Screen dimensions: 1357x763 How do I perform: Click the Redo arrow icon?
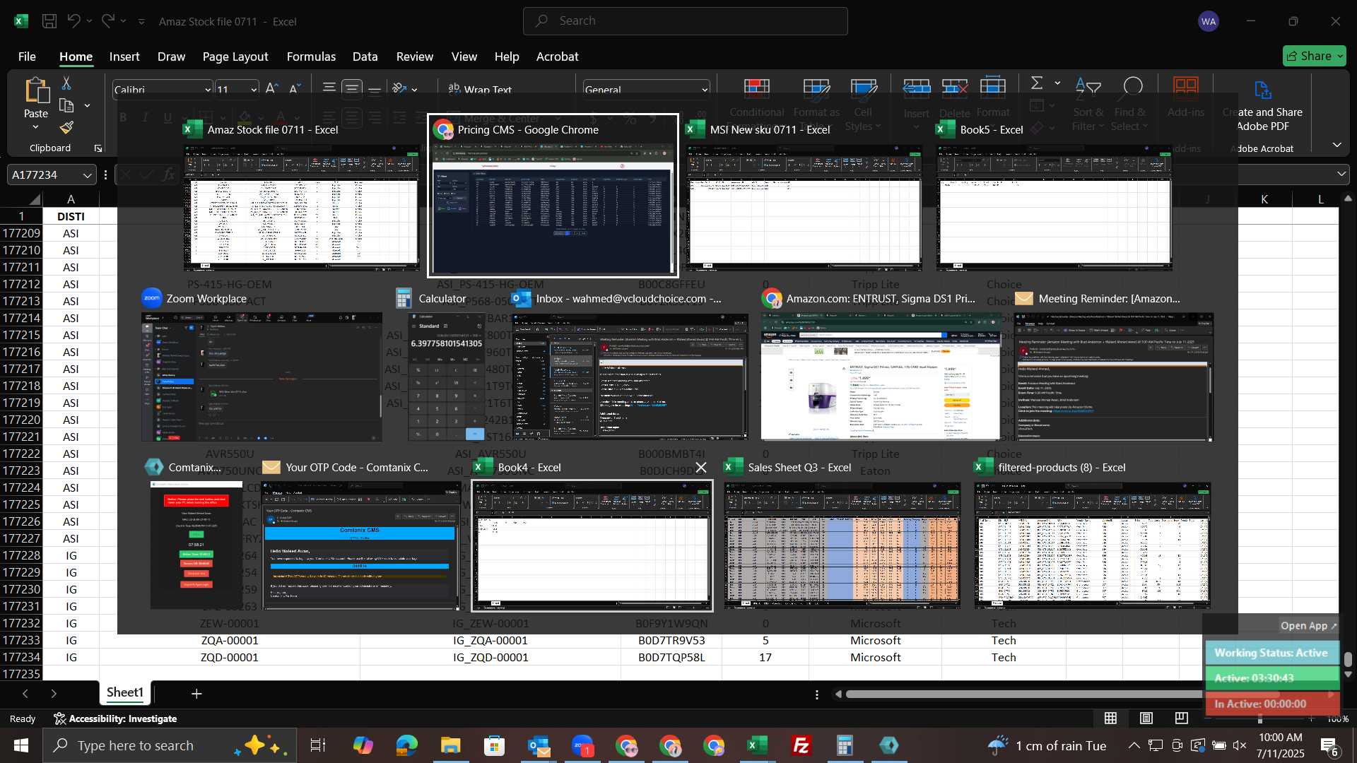(x=107, y=21)
